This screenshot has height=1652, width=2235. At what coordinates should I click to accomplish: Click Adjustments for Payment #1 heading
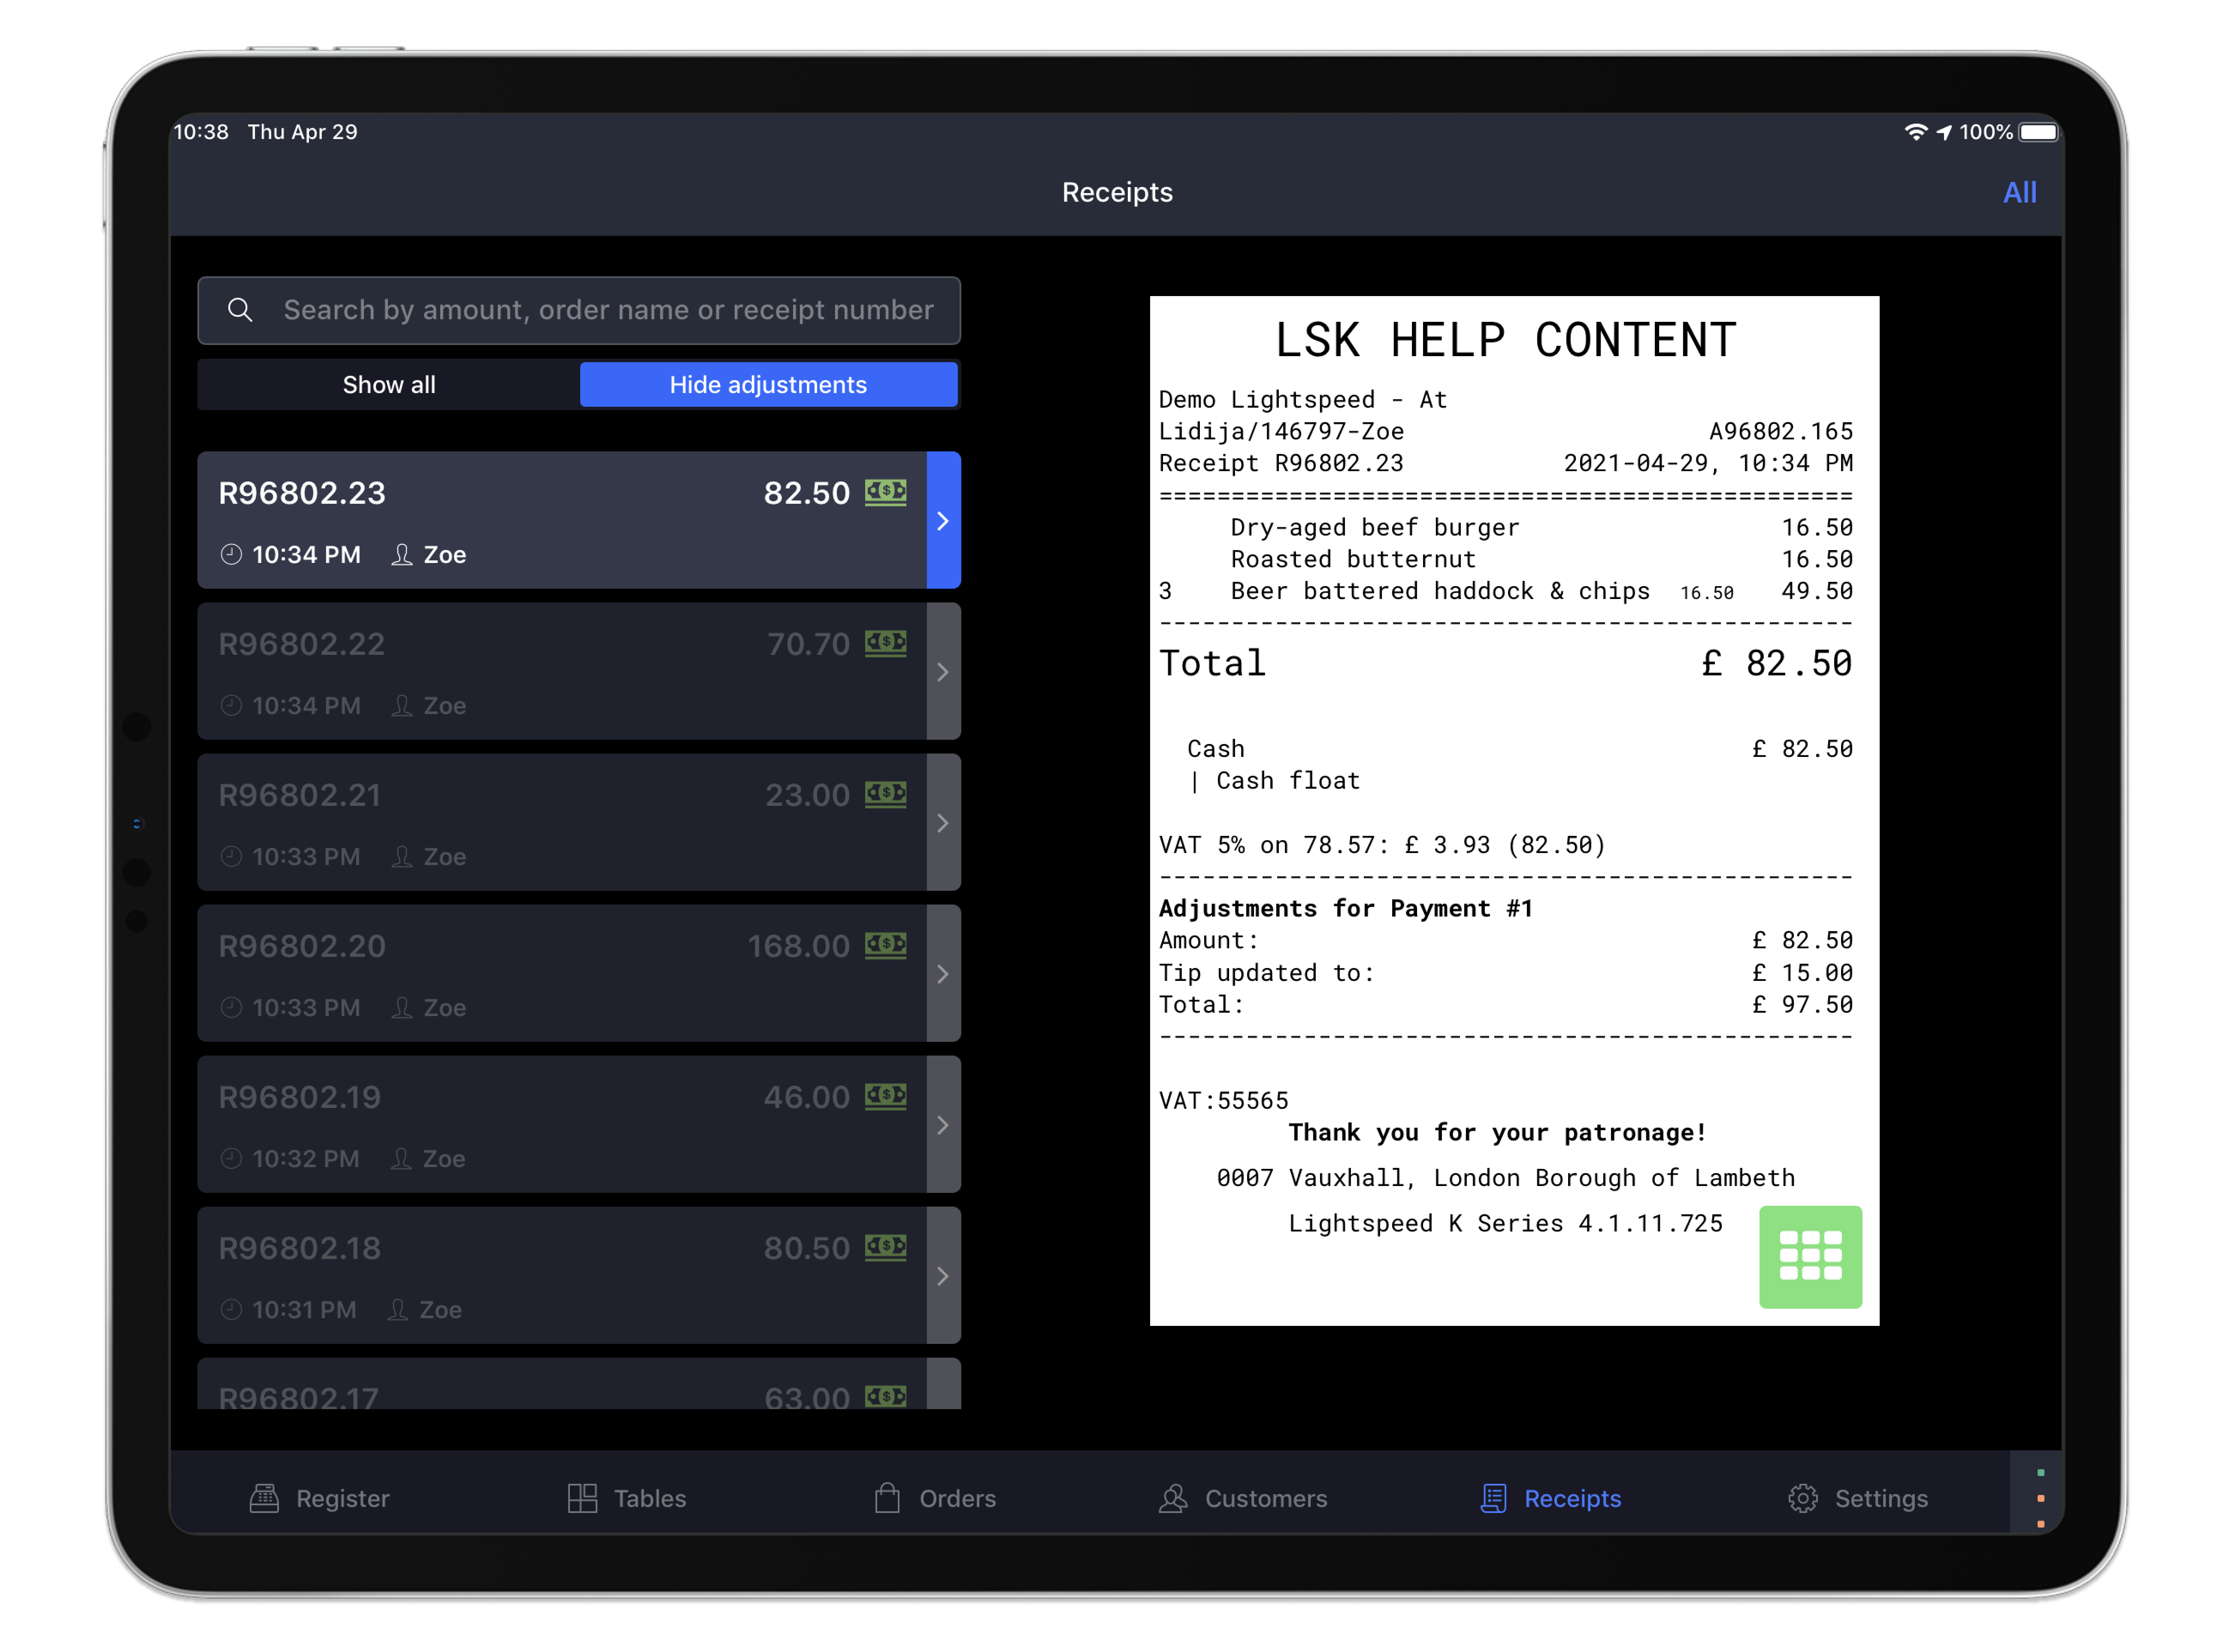[x=1345, y=909]
